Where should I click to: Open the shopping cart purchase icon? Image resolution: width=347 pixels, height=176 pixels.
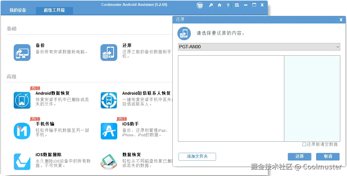(x=200, y=5)
